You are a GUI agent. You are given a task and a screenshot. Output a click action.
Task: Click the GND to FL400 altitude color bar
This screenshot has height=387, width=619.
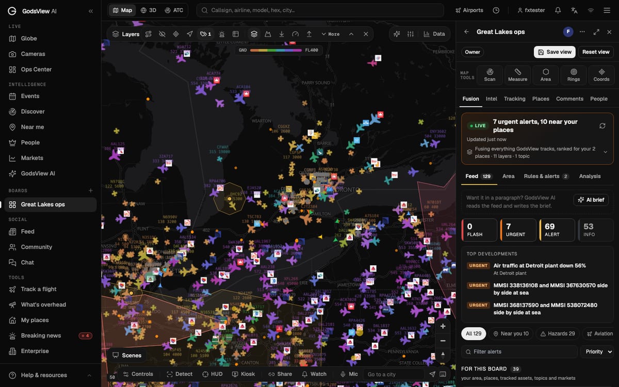click(x=276, y=50)
